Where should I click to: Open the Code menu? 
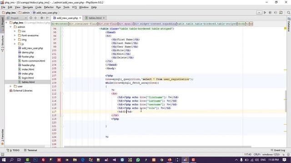pyautogui.click(x=38, y=7)
